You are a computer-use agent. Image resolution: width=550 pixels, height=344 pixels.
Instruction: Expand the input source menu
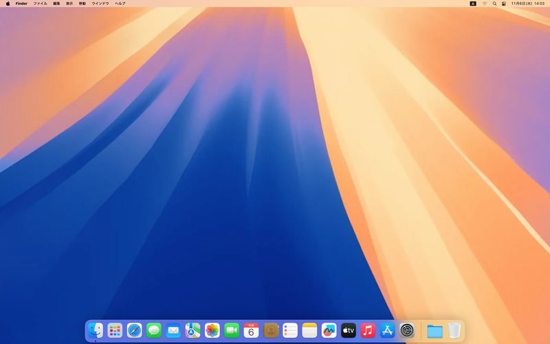(x=473, y=3)
